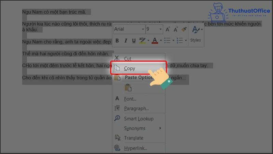Click the words "muốn chia tay."
This screenshot has height=154, width=273.
tap(192, 65)
